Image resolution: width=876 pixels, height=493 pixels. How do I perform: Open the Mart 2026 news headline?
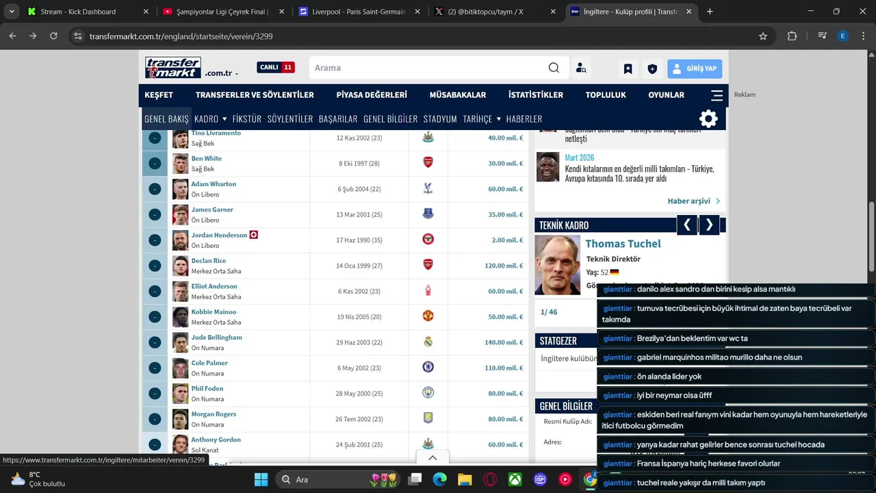pyautogui.click(x=639, y=173)
